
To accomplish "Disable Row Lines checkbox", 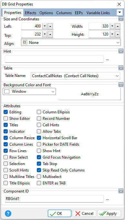I will click(5, 151).
